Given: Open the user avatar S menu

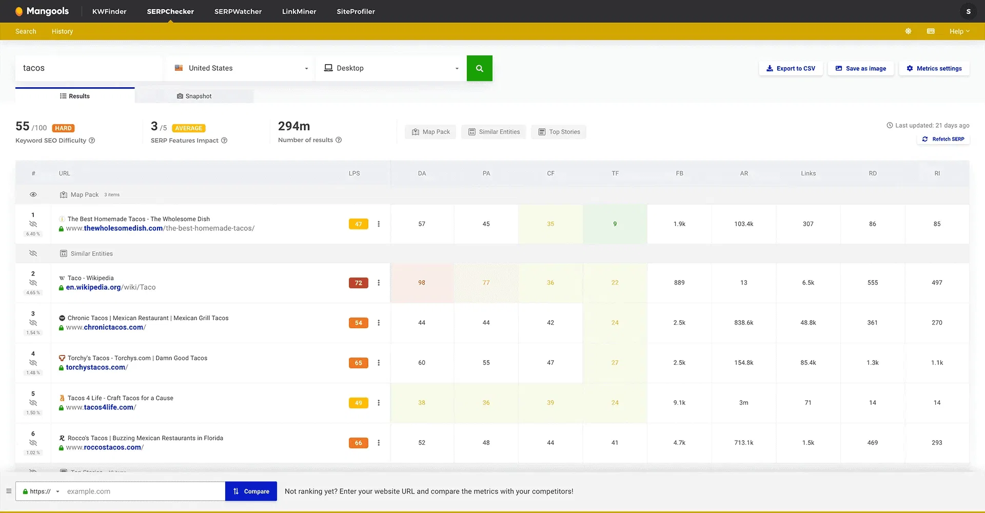Looking at the screenshot, I should click(x=968, y=11).
